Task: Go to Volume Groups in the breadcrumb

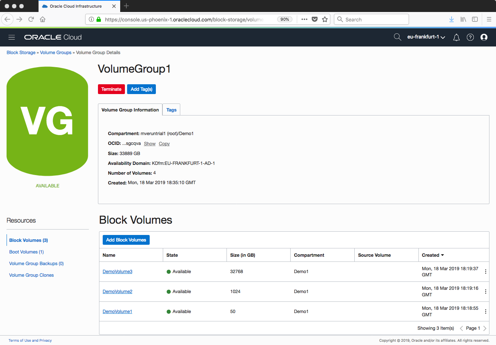Action: coord(56,53)
